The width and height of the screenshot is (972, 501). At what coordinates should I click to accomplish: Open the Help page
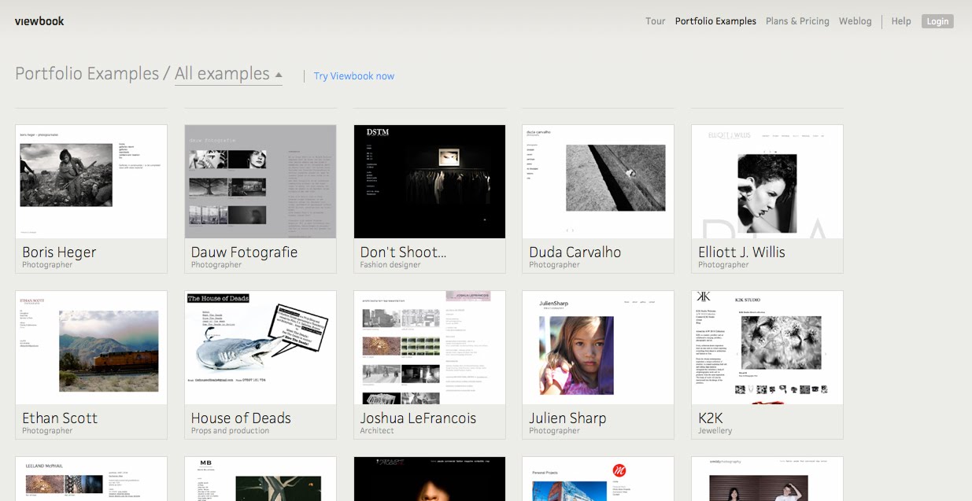click(x=901, y=21)
